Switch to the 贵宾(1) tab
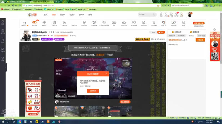222x124 pixels. pos(191,36)
